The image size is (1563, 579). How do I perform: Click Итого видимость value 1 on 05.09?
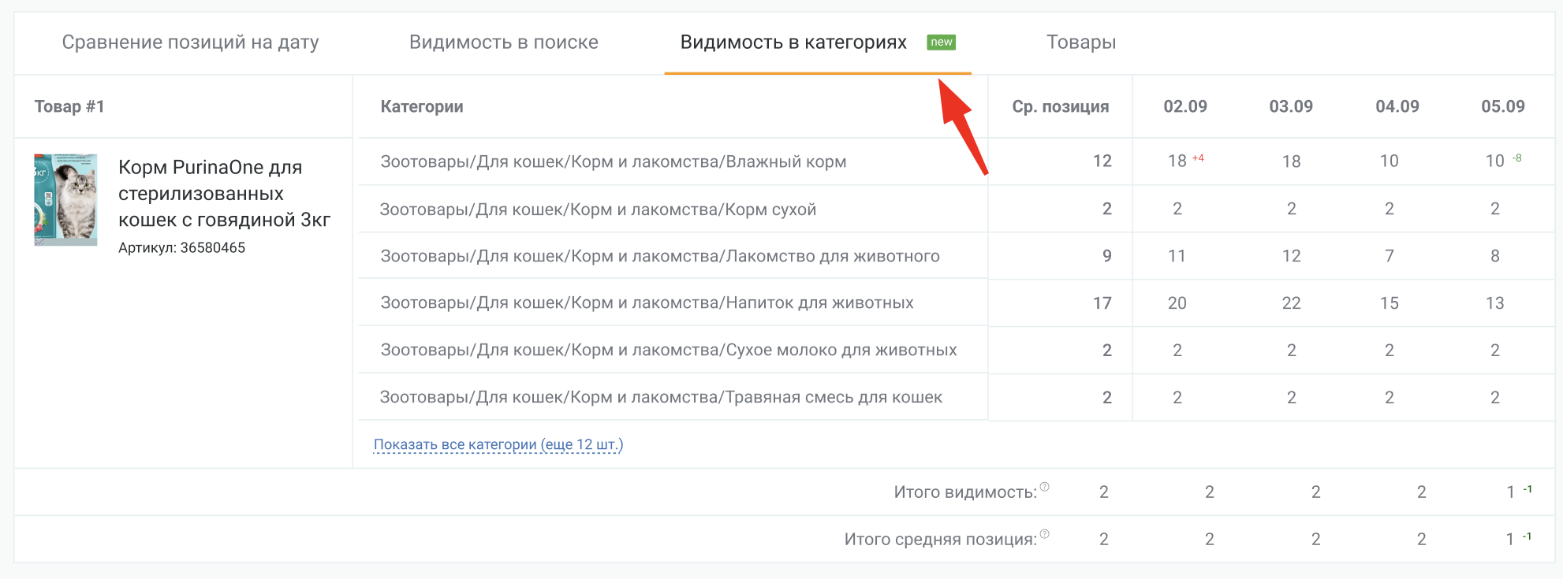pyautogui.click(x=1510, y=492)
